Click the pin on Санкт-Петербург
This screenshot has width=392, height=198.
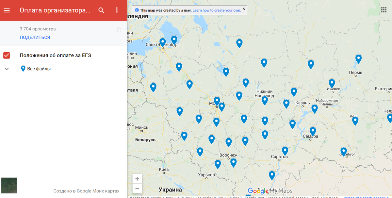162,42
